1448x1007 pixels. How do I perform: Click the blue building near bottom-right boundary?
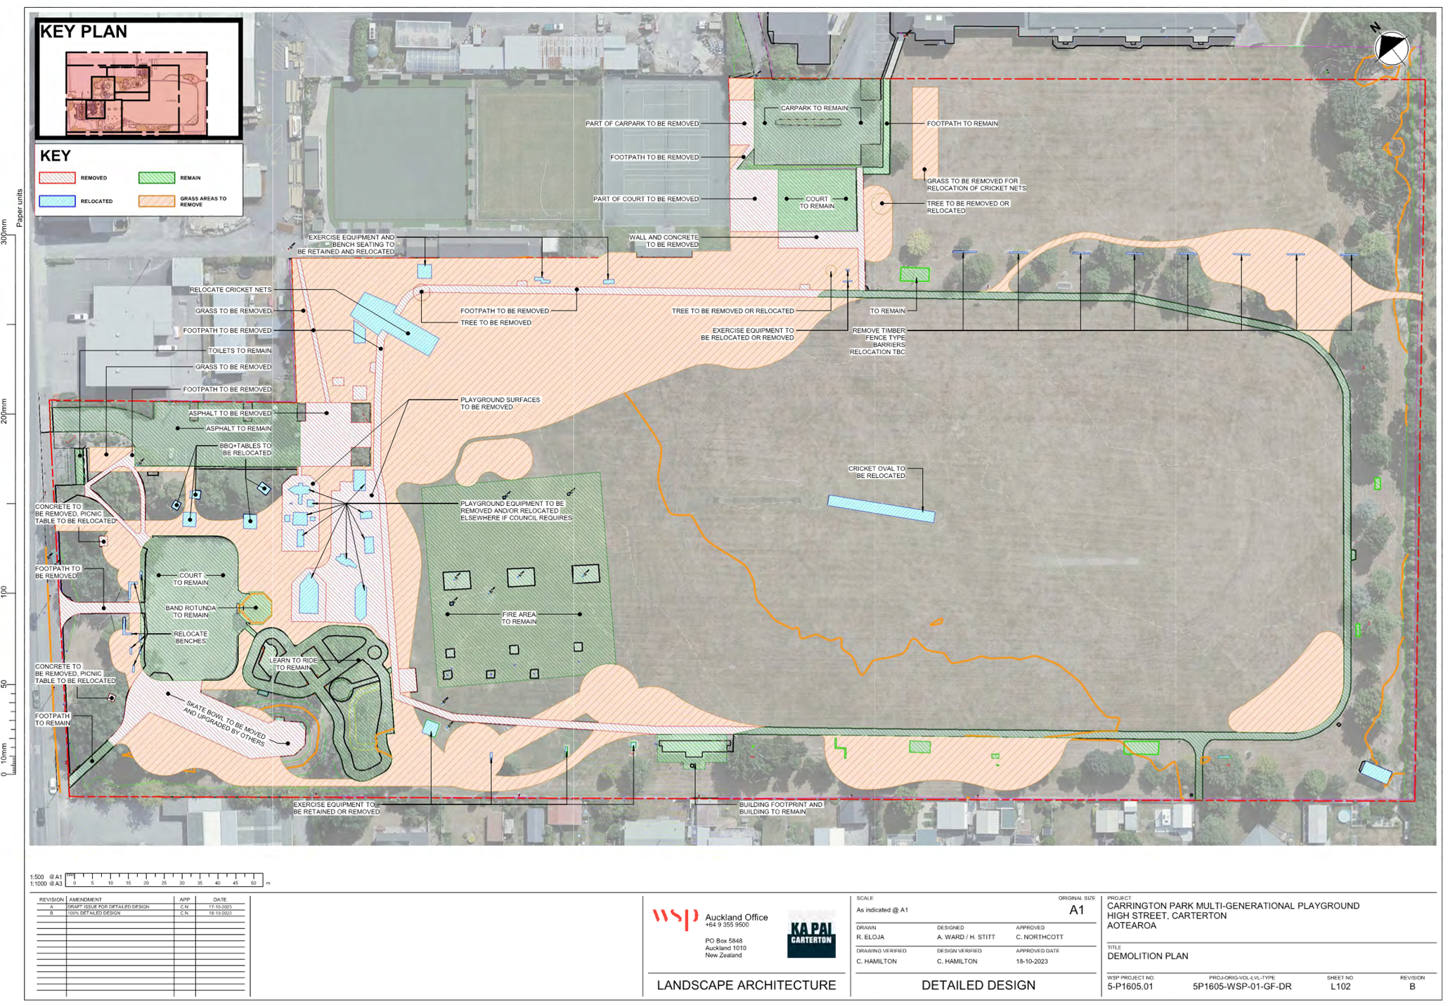tap(1375, 772)
